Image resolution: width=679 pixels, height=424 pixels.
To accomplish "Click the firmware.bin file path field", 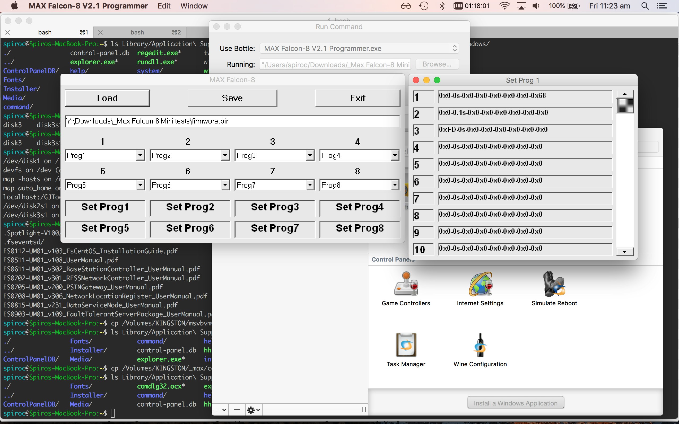I will pos(232,121).
